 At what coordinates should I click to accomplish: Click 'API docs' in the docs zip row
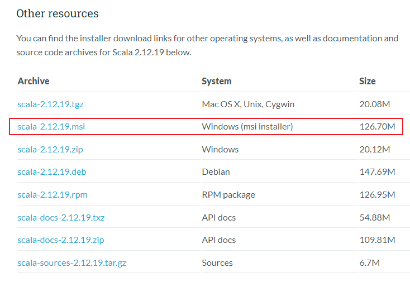pyautogui.click(x=218, y=240)
